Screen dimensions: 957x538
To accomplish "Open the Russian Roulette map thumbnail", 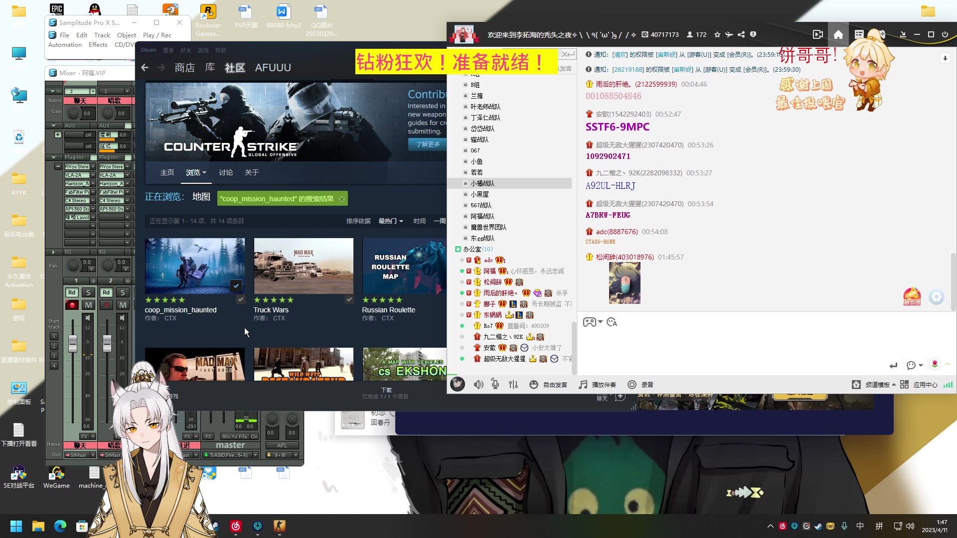I will click(x=404, y=266).
